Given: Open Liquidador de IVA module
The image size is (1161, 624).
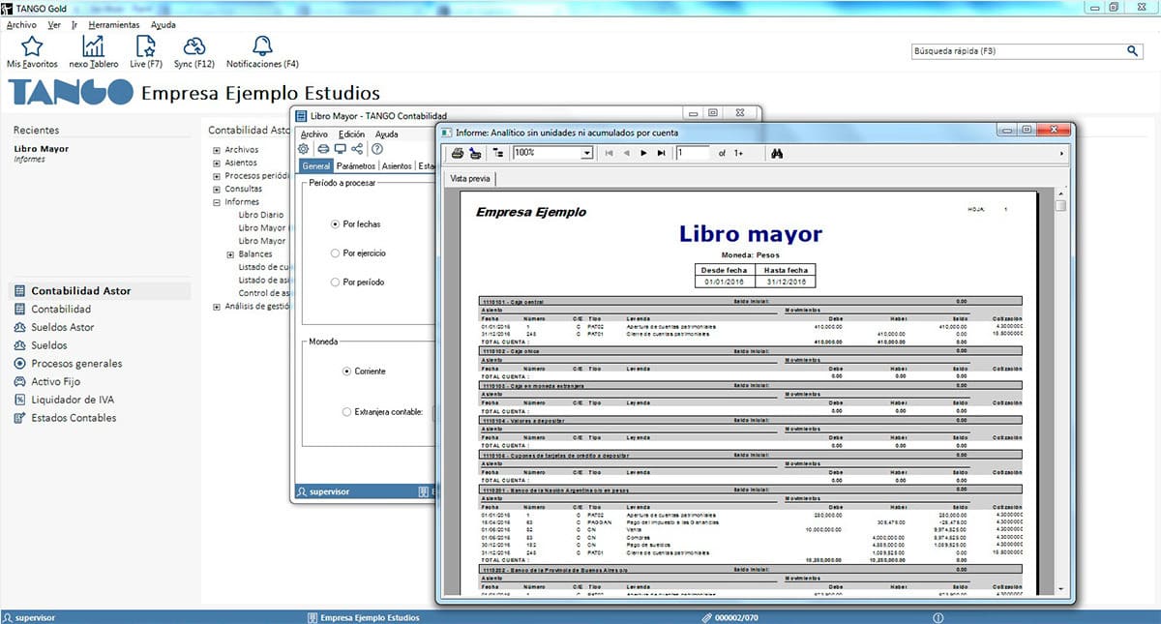Looking at the screenshot, I should 73,400.
